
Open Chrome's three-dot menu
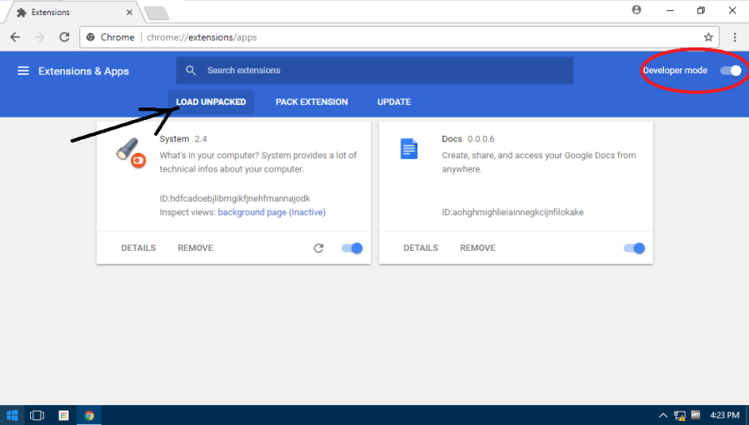(x=735, y=37)
